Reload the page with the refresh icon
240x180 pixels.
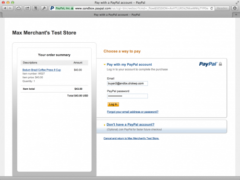212,8
